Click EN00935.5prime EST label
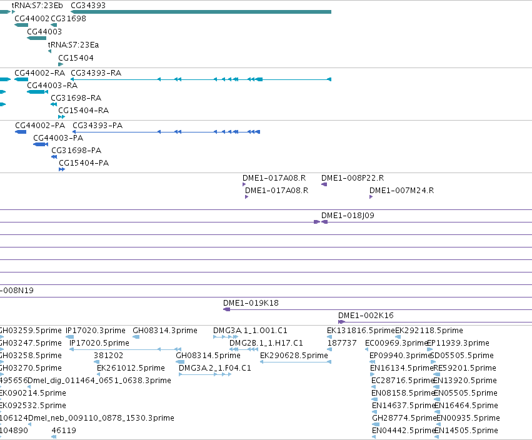The width and height of the screenshot is (532, 440). tap(468, 419)
